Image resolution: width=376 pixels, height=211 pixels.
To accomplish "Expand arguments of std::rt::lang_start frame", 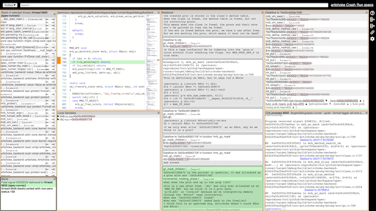I will tap(25, 25).
